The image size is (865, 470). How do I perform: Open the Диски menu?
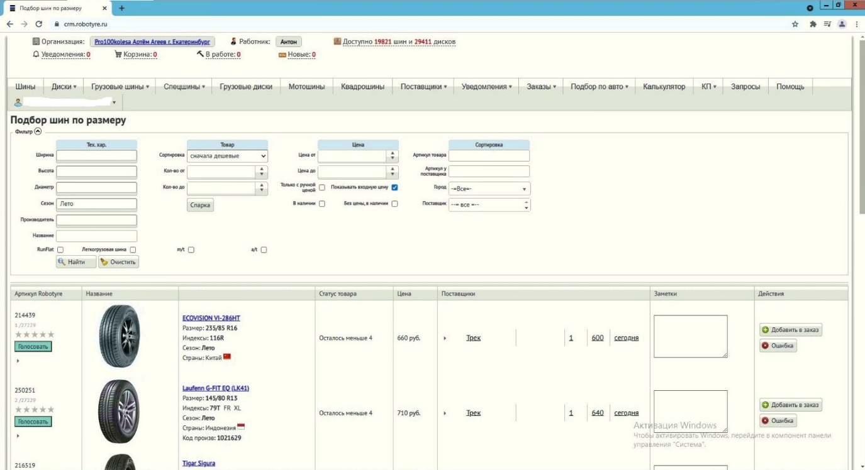tap(64, 87)
